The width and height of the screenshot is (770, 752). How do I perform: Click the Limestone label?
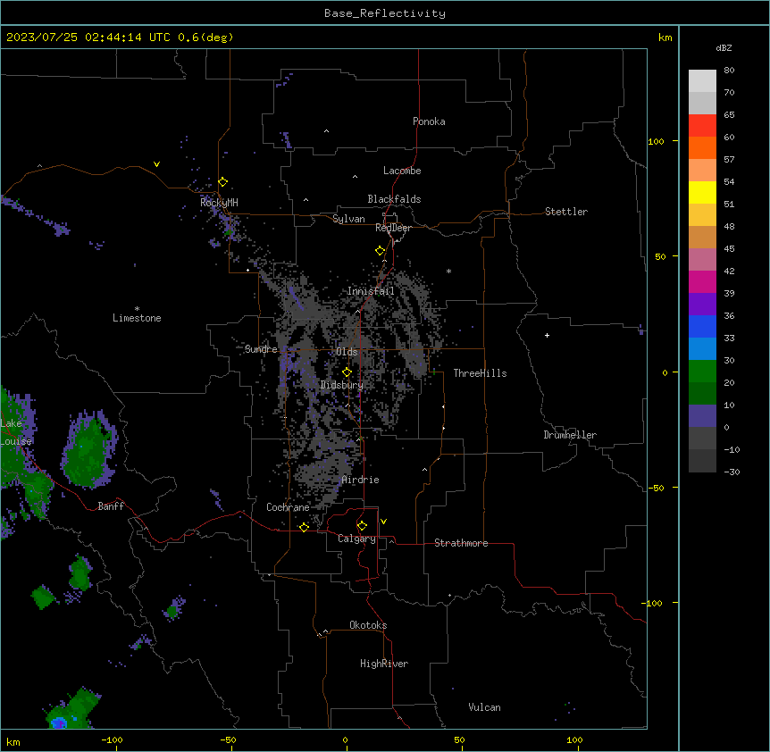pos(137,318)
